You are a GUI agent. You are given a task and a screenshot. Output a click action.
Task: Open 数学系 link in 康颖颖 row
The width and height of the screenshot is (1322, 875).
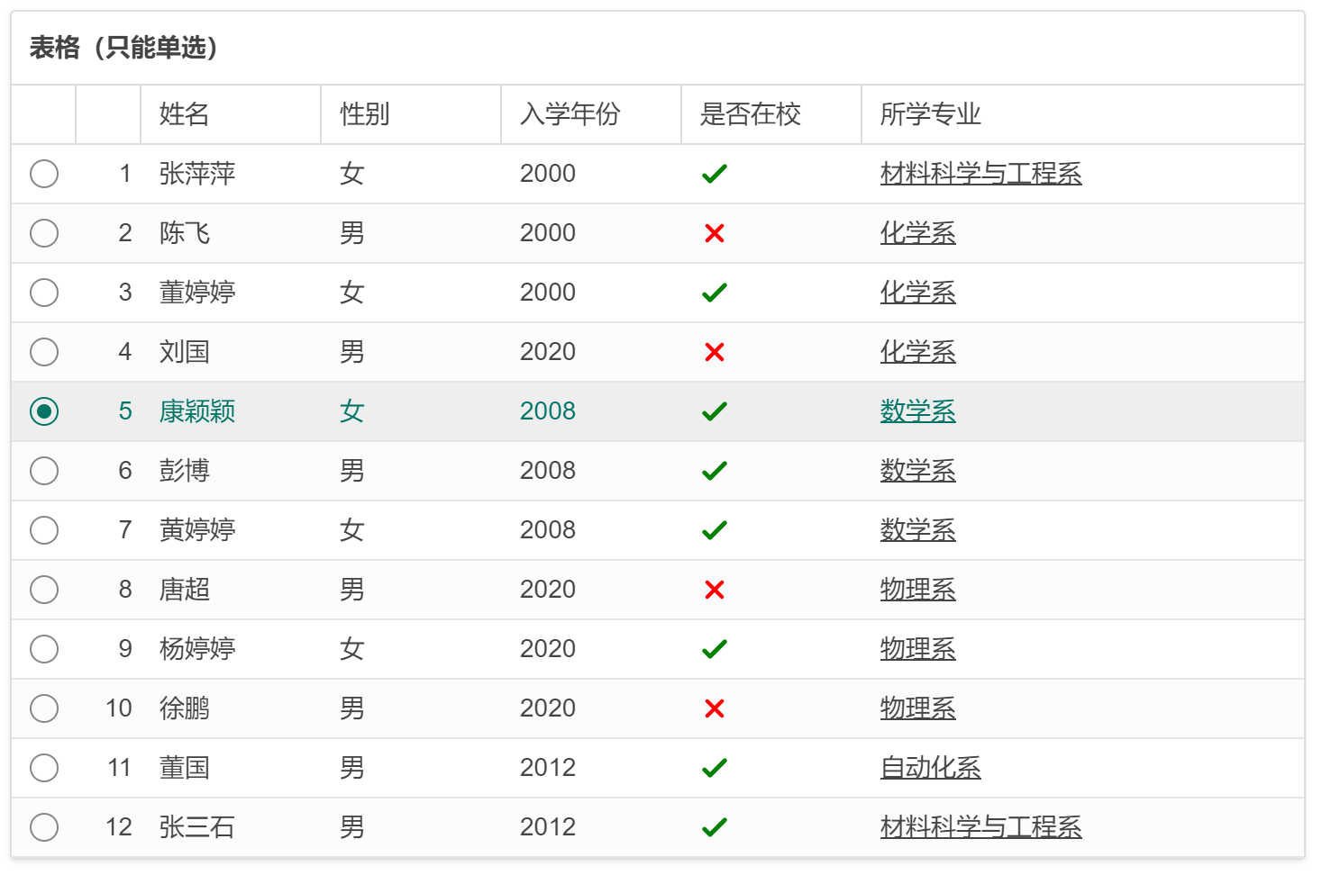(917, 411)
